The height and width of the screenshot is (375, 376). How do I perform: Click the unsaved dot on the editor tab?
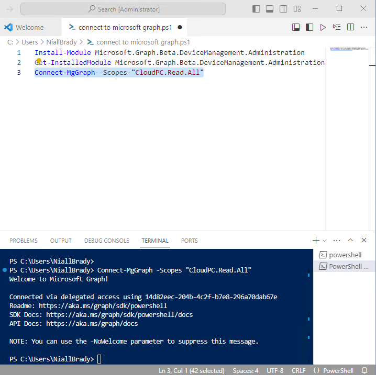tap(180, 27)
